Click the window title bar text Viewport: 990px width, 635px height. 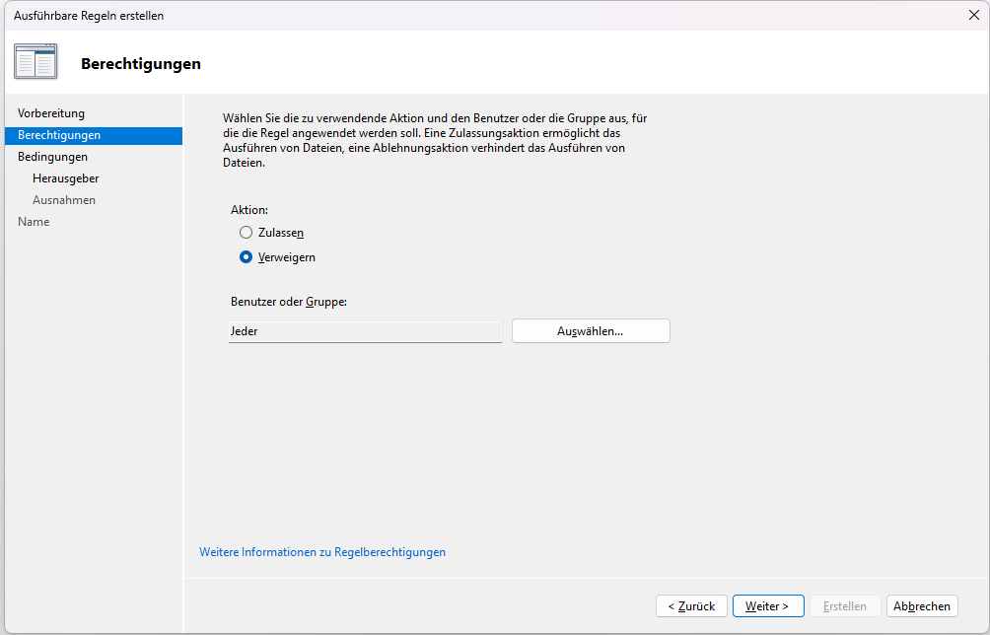point(89,16)
